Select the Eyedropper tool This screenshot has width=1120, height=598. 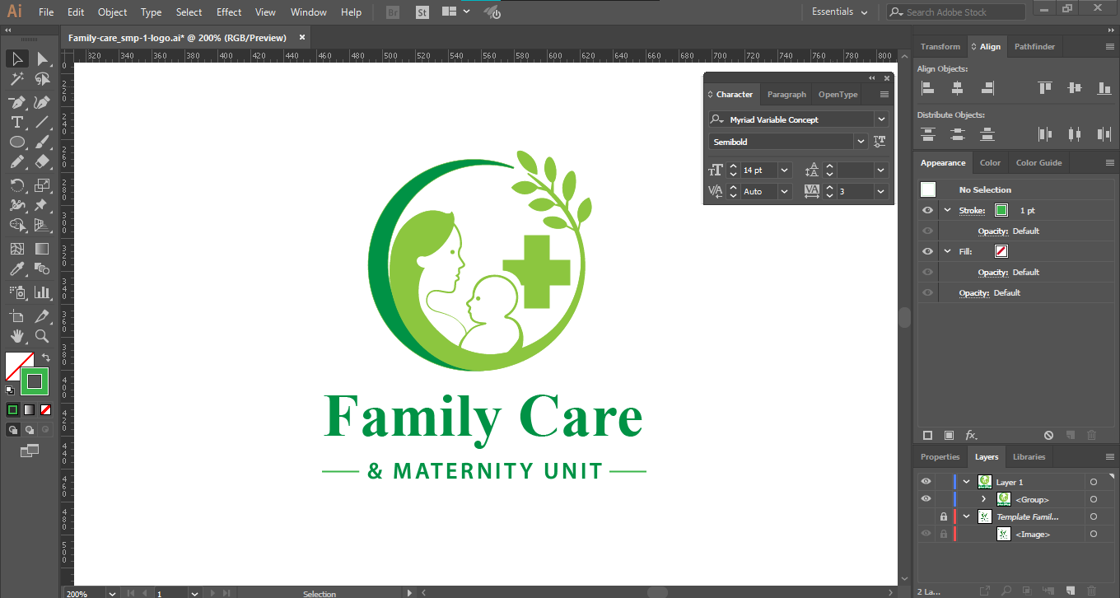point(16,269)
